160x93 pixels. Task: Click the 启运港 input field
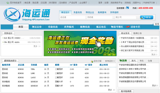(73, 17)
